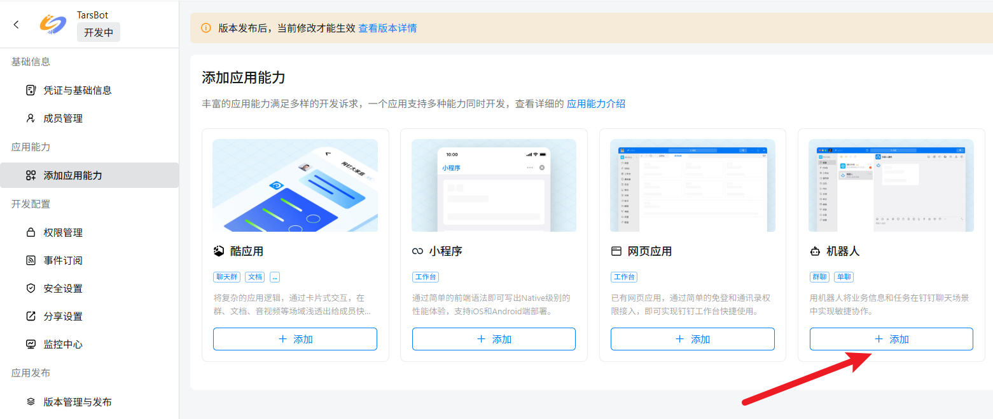Open the 应用能力介绍 link
Image resolution: width=993 pixels, height=419 pixels.
pyautogui.click(x=596, y=103)
